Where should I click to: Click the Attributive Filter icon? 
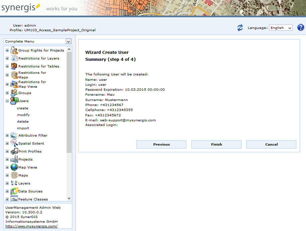click(13, 135)
